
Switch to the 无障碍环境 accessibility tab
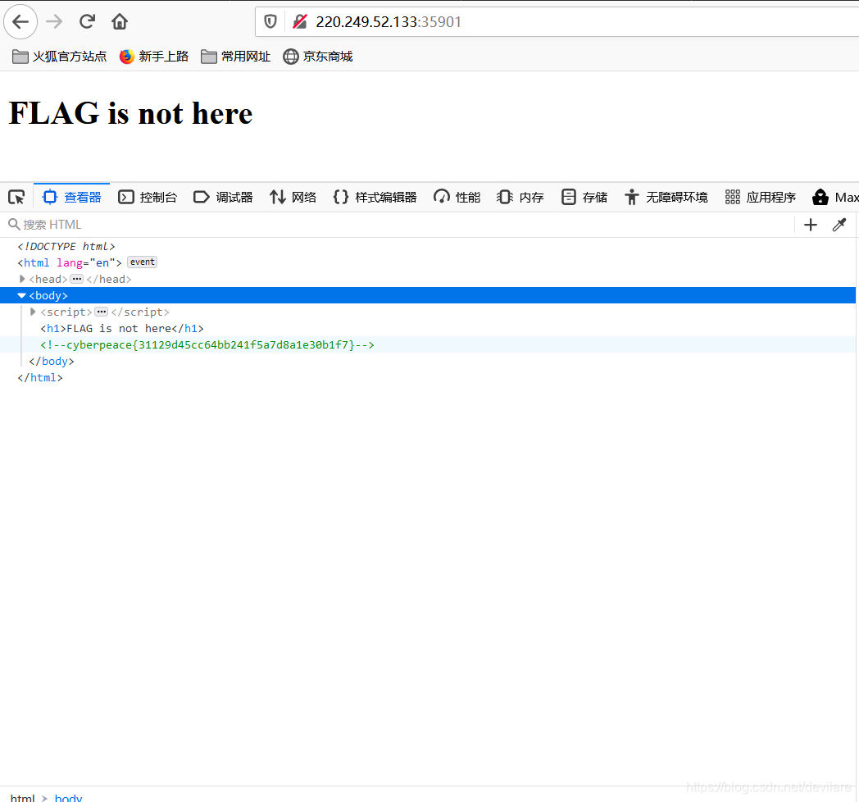pyautogui.click(x=666, y=197)
